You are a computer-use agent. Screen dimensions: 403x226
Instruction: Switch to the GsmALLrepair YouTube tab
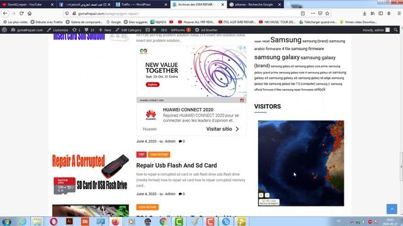pos(25,4)
